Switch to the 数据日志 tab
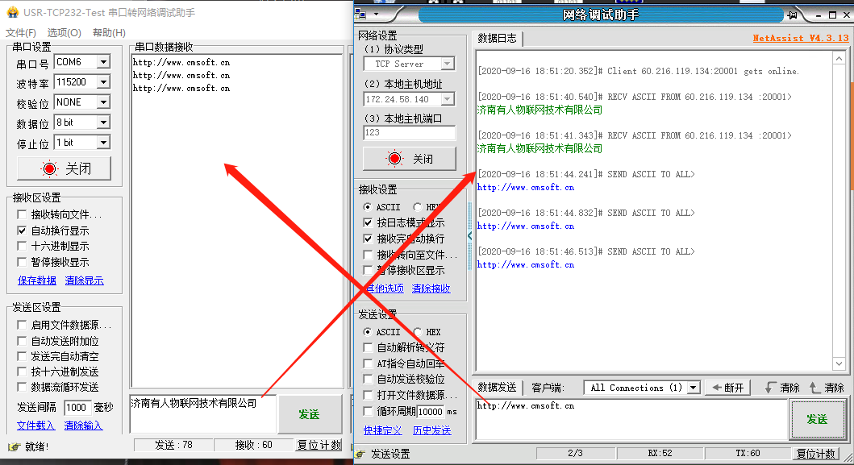 (x=498, y=38)
